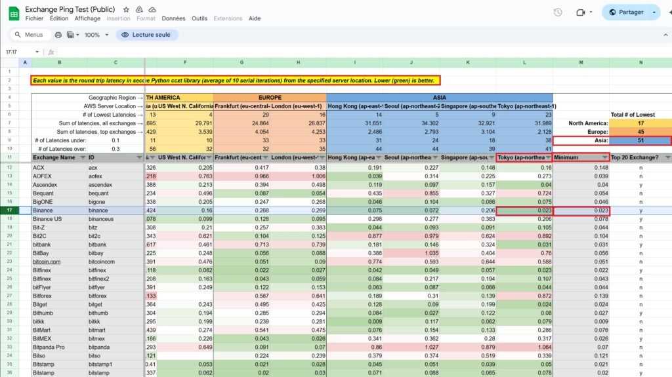Open version history clock icon

pyautogui.click(x=558, y=12)
